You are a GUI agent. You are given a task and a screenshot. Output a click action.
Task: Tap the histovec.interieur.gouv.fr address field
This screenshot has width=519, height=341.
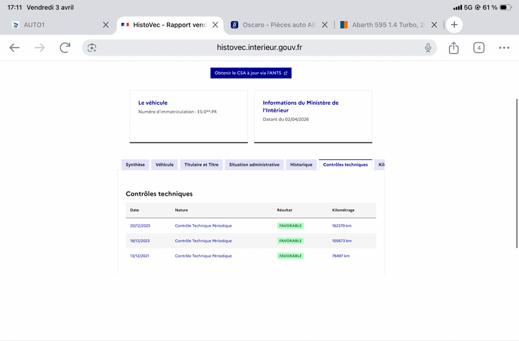coord(259,47)
